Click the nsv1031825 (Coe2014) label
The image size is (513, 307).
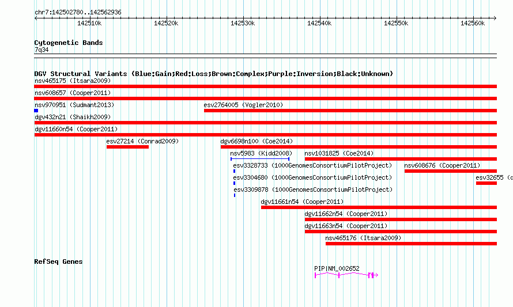339,153
